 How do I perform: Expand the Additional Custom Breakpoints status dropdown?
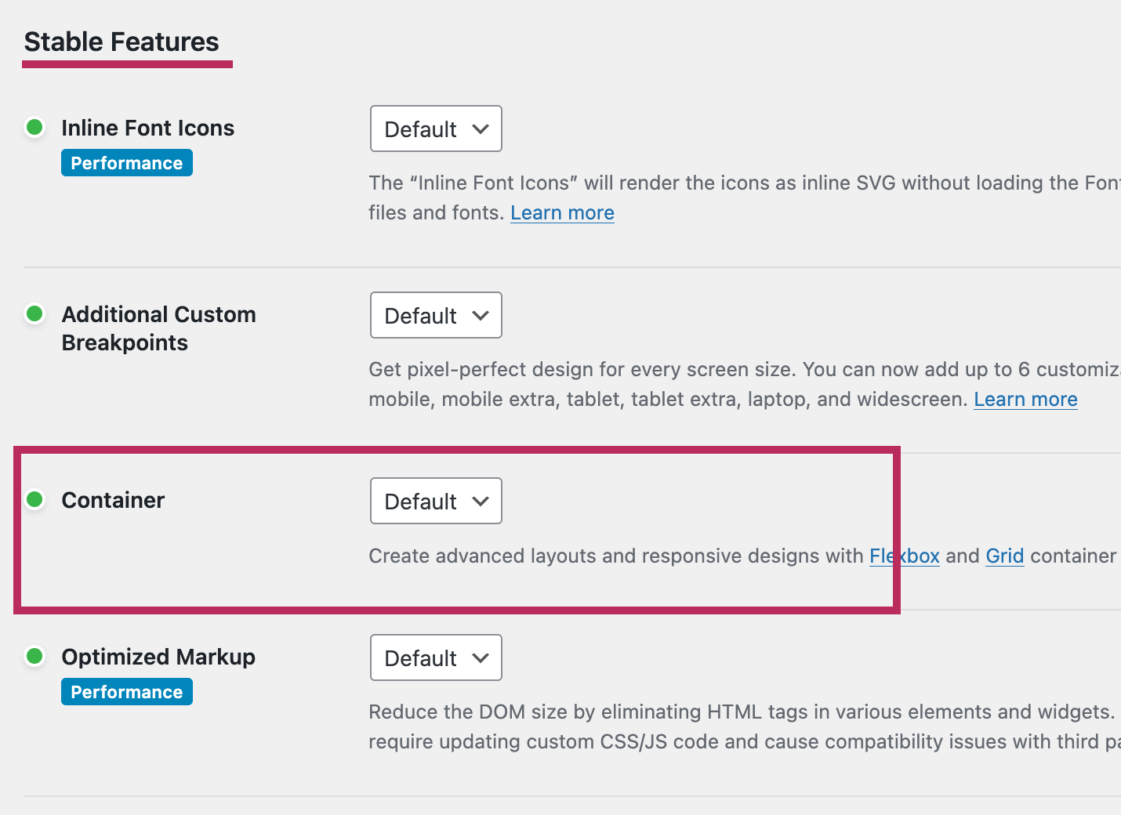tap(436, 315)
